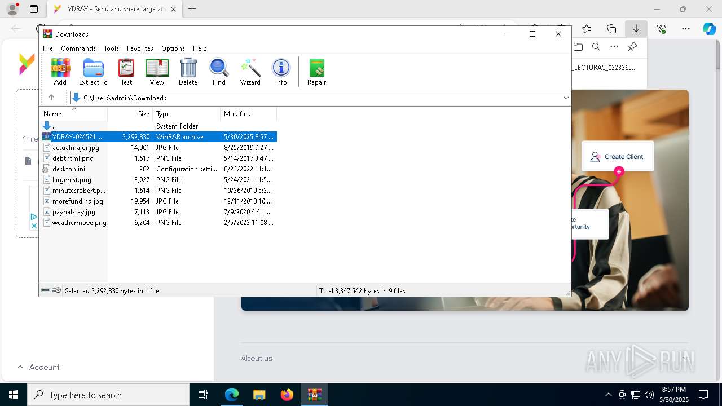This screenshot has height=406, width=722.
Task: Run the Test archive tool
Action: click(x=126, y=72)
